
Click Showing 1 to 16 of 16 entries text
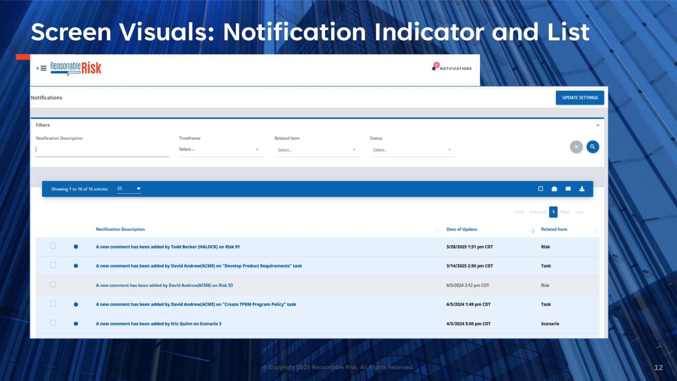point(79,189)
